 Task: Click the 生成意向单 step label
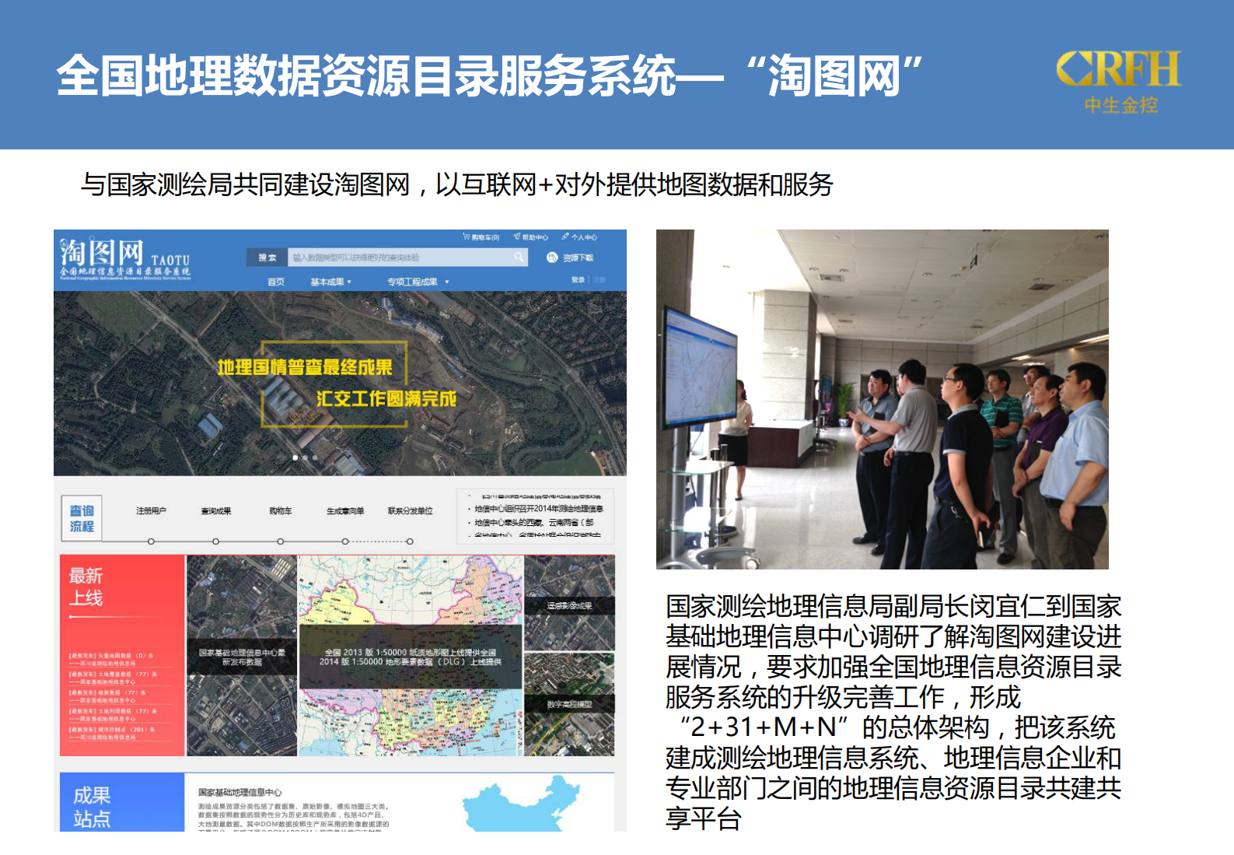click(x=345, y=511)
